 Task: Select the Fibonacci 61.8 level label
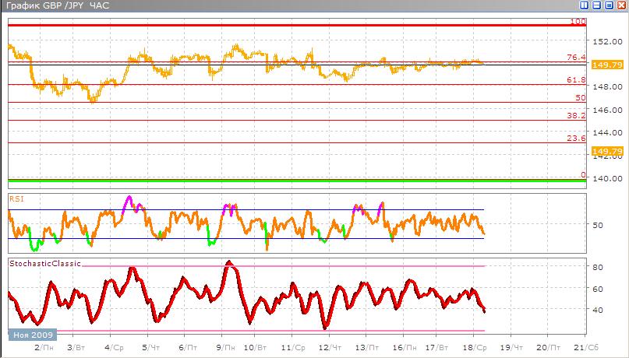[576, 80]
